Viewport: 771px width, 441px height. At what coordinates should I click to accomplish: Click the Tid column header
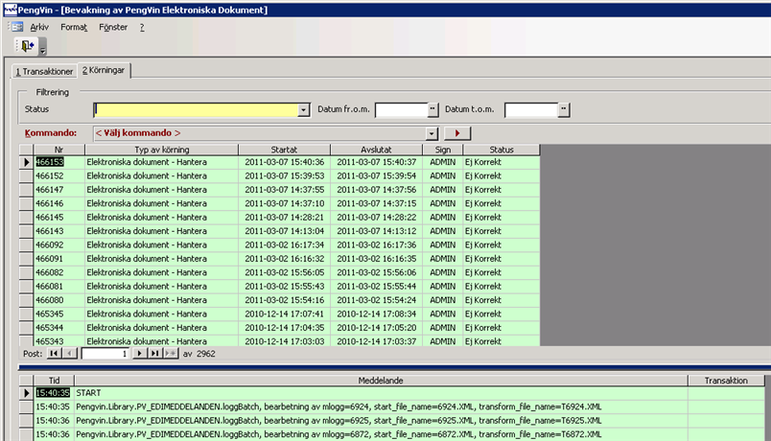(x=54, y=381)
